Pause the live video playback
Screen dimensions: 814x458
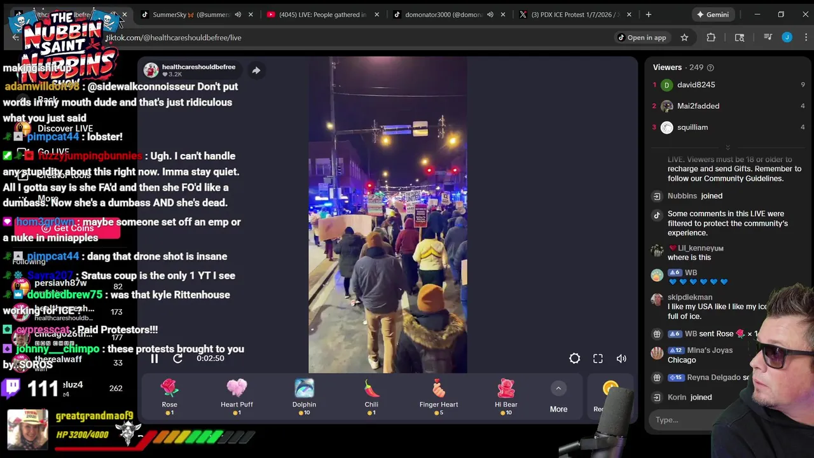(154, 359)
